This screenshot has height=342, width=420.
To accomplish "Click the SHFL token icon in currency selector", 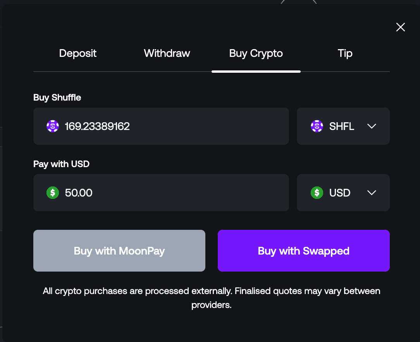I will 317,126.
